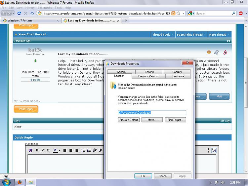Switch editor mode icon in Quick Reply

[214, 150]
